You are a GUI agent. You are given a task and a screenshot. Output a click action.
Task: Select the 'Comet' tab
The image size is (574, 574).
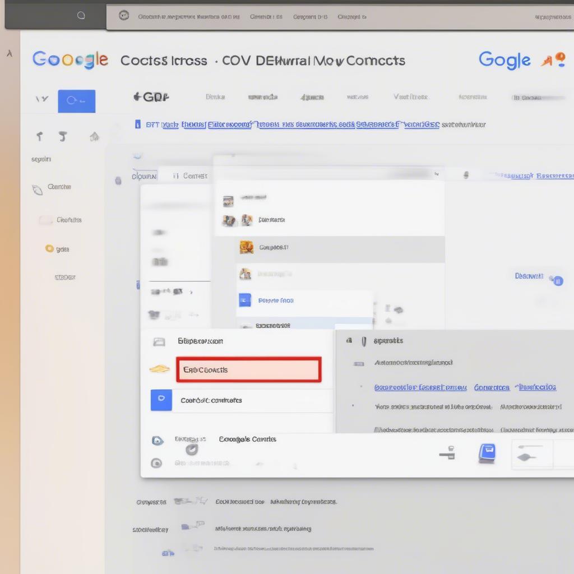[191, 176]
